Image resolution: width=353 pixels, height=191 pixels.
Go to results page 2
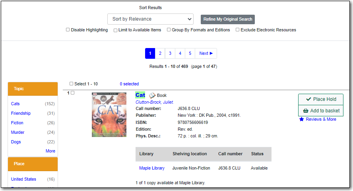click(160, 53)
